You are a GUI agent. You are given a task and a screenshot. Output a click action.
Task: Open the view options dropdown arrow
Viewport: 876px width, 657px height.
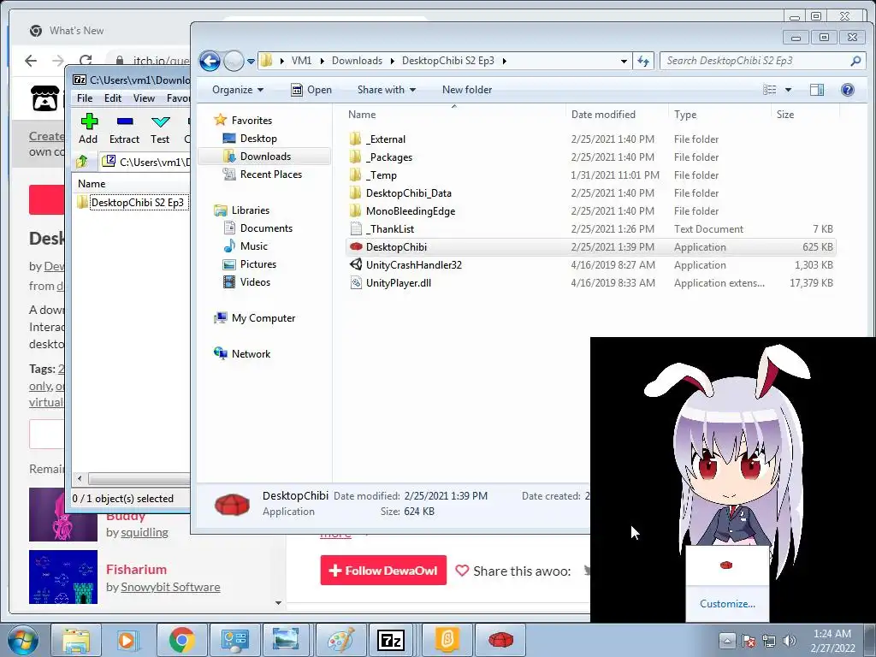[788, 90]
